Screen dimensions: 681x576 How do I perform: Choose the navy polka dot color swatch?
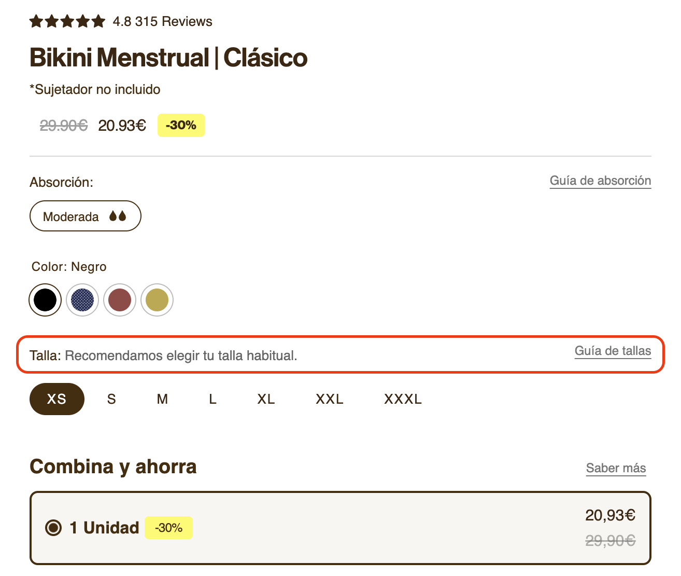click(x=82, y=300)
